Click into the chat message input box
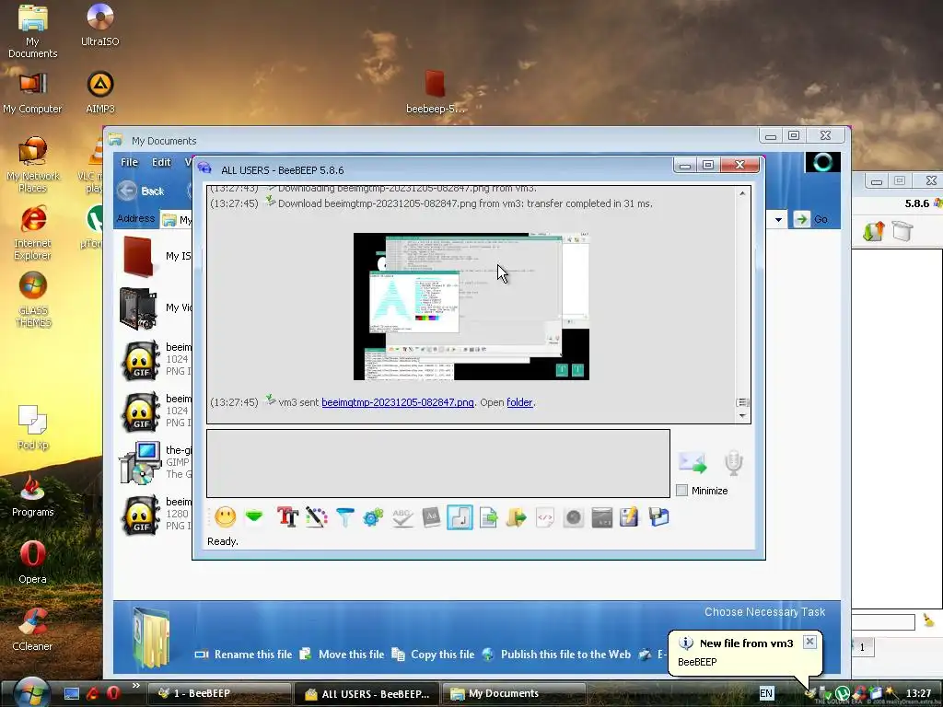Viewport: 943px width, 707px height. coord(438,463)
